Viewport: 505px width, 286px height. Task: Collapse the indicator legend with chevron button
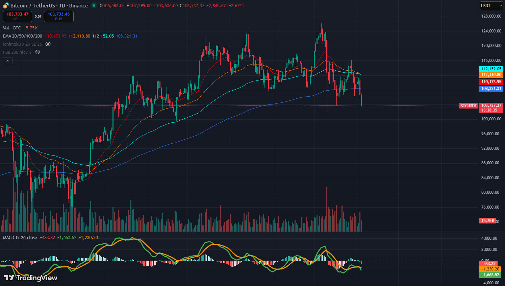(7, 61)
